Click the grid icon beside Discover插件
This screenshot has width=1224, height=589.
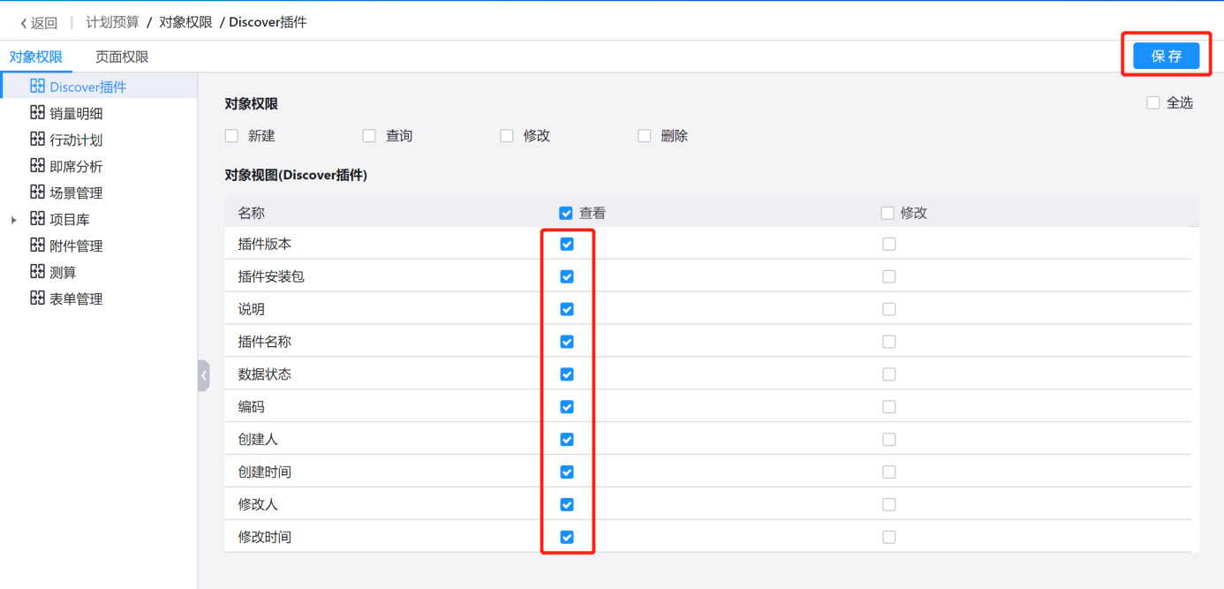coord(37,86)
